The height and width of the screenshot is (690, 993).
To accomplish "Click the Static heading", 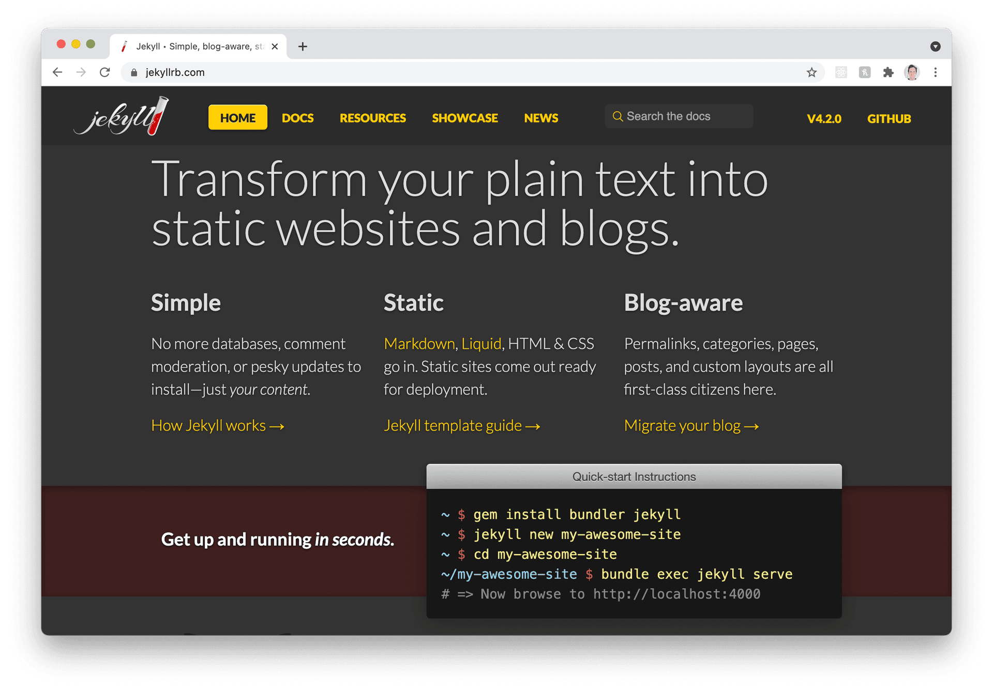I will coord(413,303).
